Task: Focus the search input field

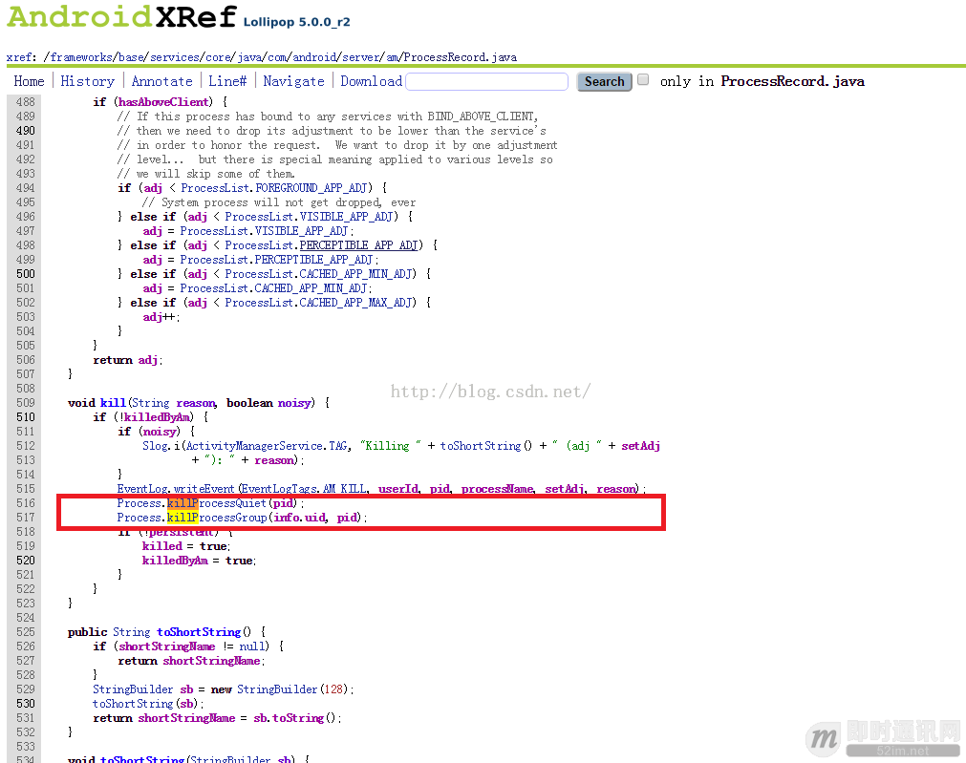Action: point(486,81)
